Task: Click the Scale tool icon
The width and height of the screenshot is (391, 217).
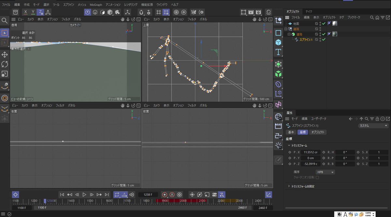Action: [x=5, y=74]
